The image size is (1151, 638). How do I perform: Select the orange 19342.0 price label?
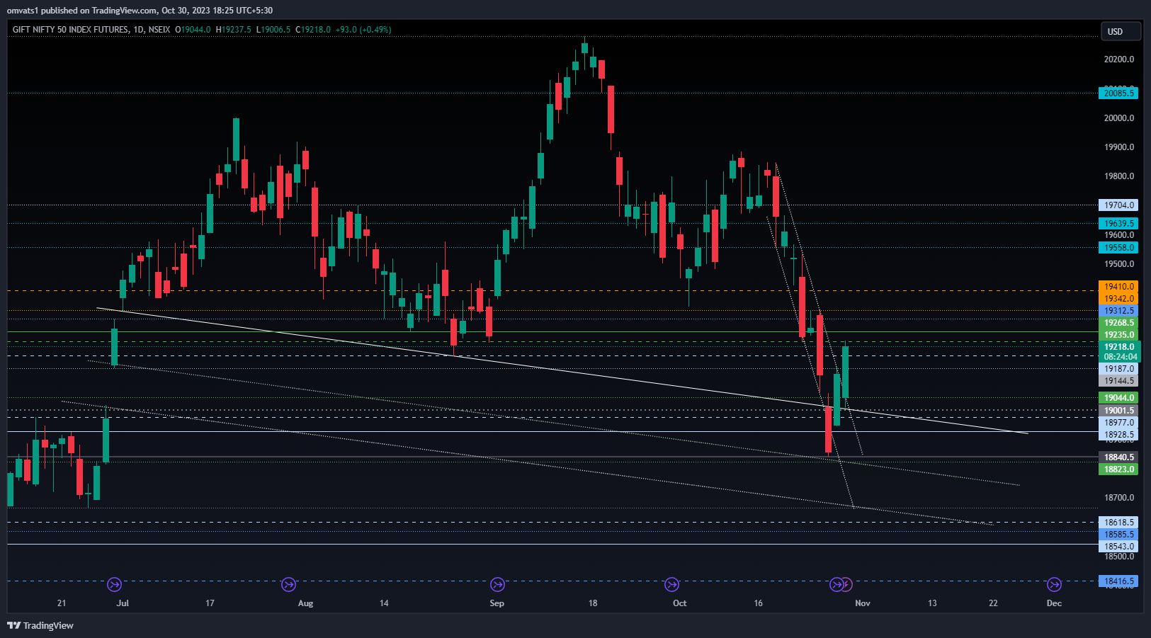[x=1119, y=299]
